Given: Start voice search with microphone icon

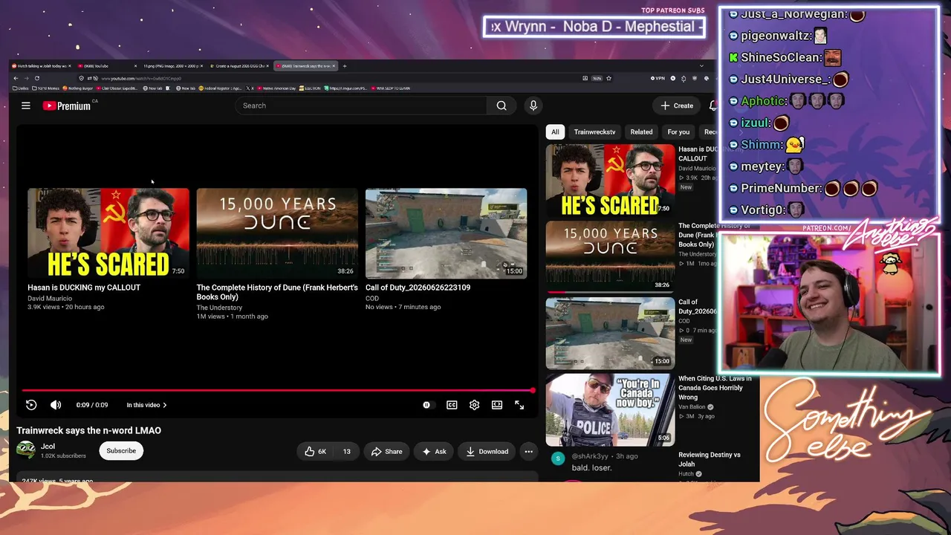Looking at the screenshot, I should (533, 106).
